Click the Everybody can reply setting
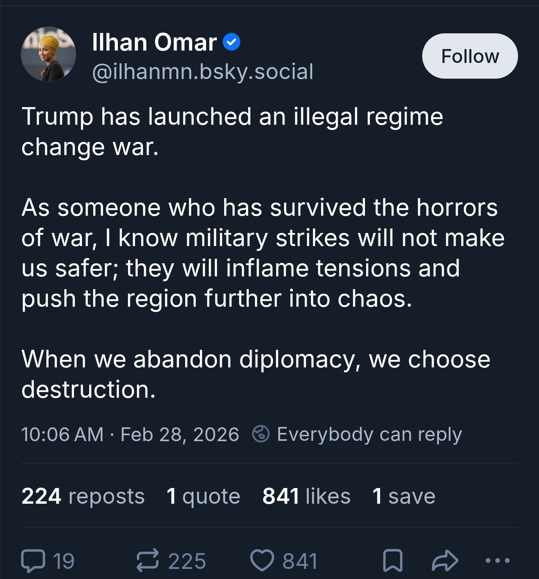This screenshot has height=579, width=539. click(369, 434)
